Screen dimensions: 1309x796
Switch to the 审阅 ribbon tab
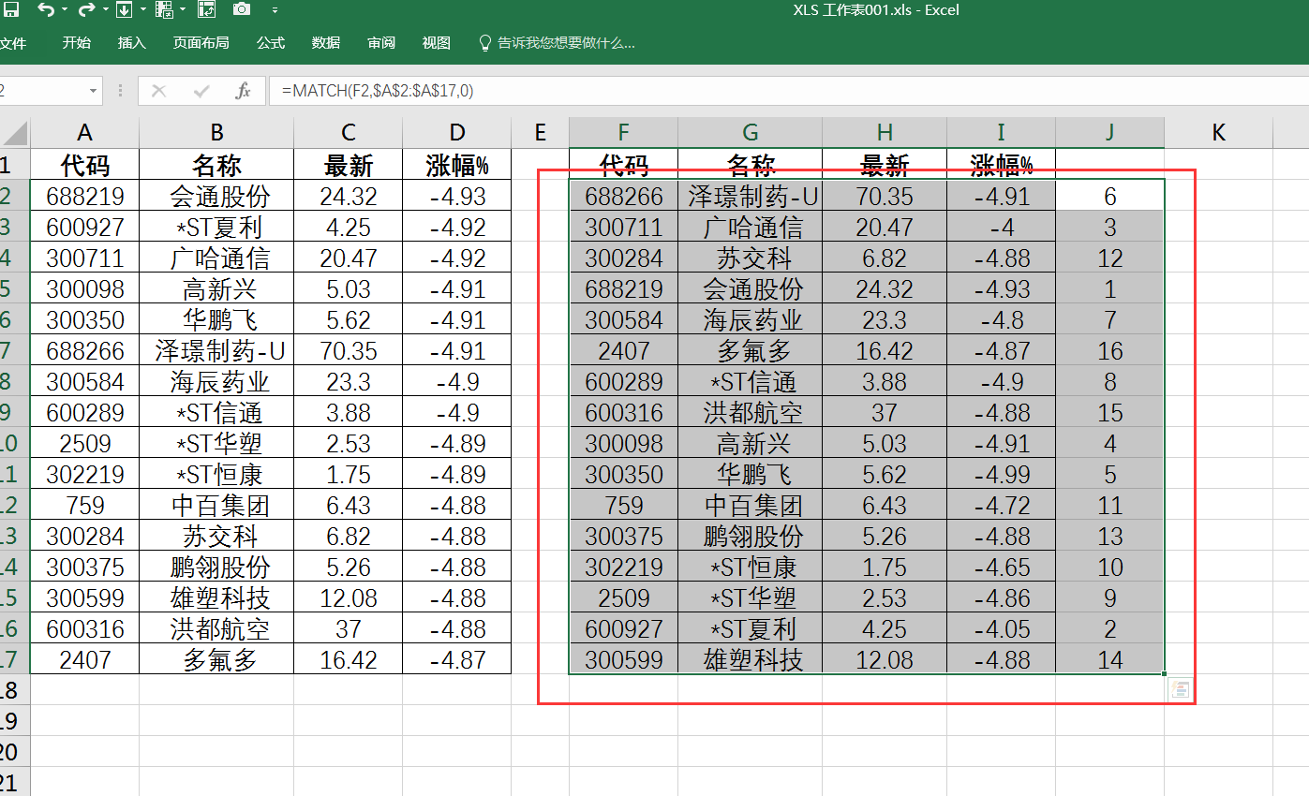point(381,43)
